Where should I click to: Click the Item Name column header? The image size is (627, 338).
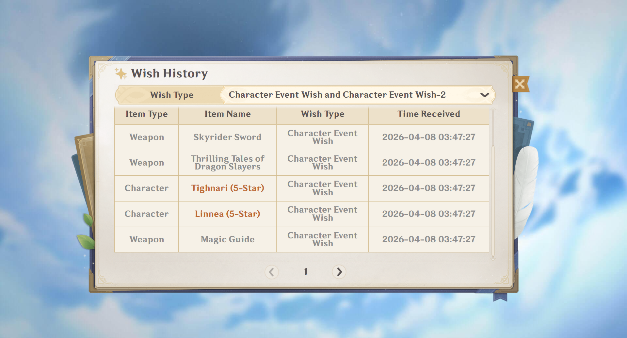(228, 114)
